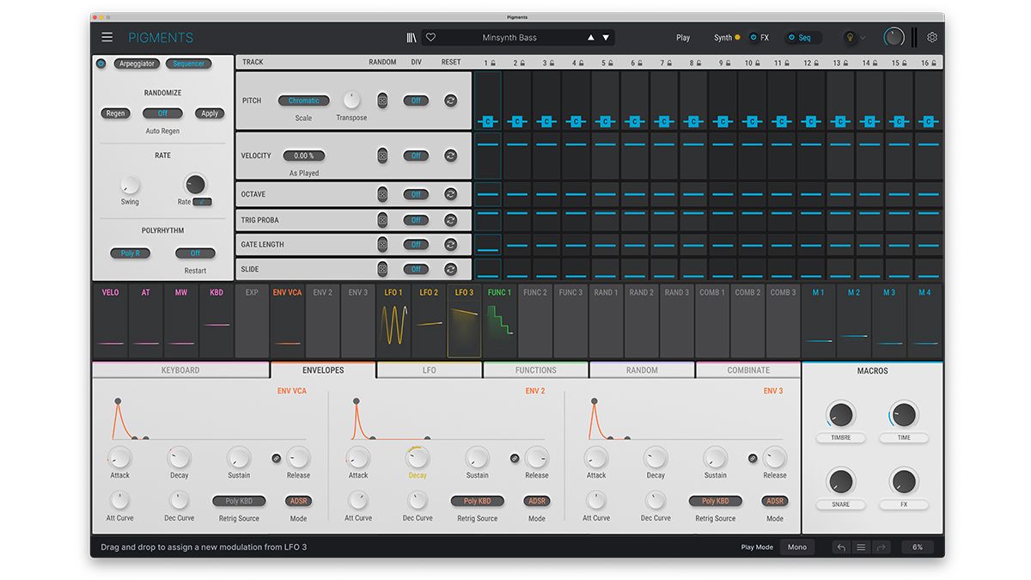Open the preset library browser icon
Screen dimensions: 1031x580
[x=412, y=38]
